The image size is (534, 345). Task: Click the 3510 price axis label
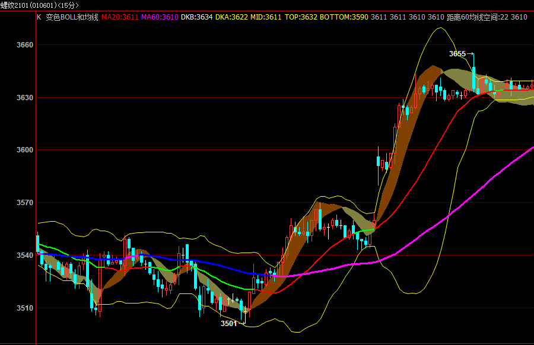pyautogui.click(x=25, y=308)
